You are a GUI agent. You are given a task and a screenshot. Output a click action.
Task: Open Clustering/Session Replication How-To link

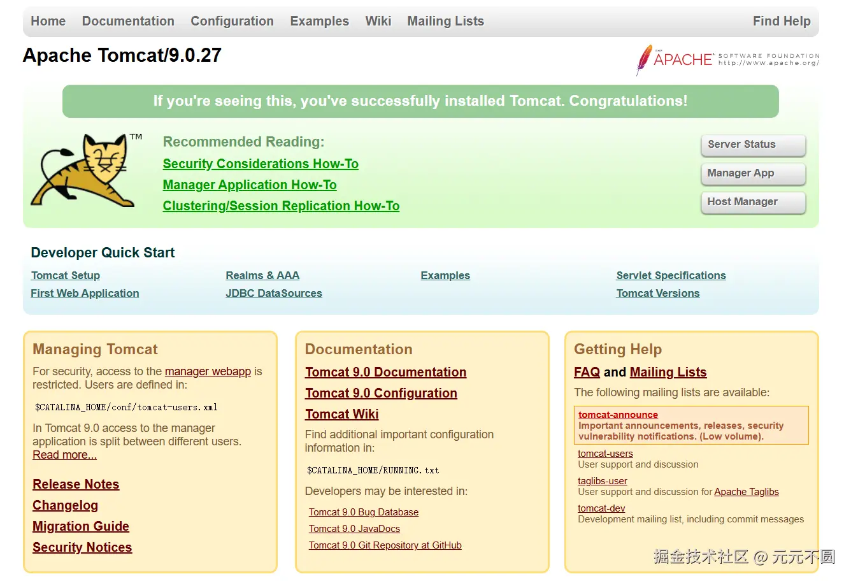[x=281, y=206]
